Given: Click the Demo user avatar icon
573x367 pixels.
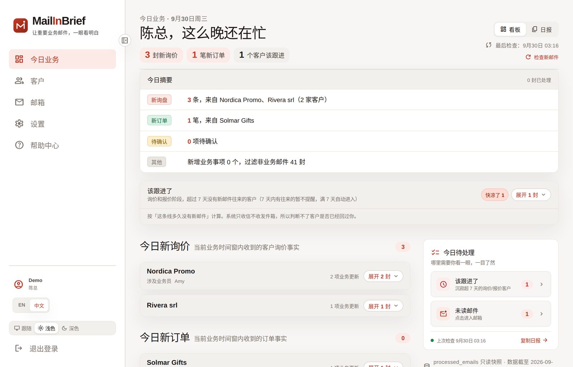Looking at the screenshot, I should tap(19, 284).
